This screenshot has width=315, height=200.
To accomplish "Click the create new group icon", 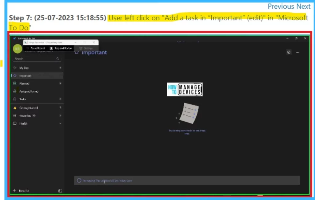I will click(60, 191).
